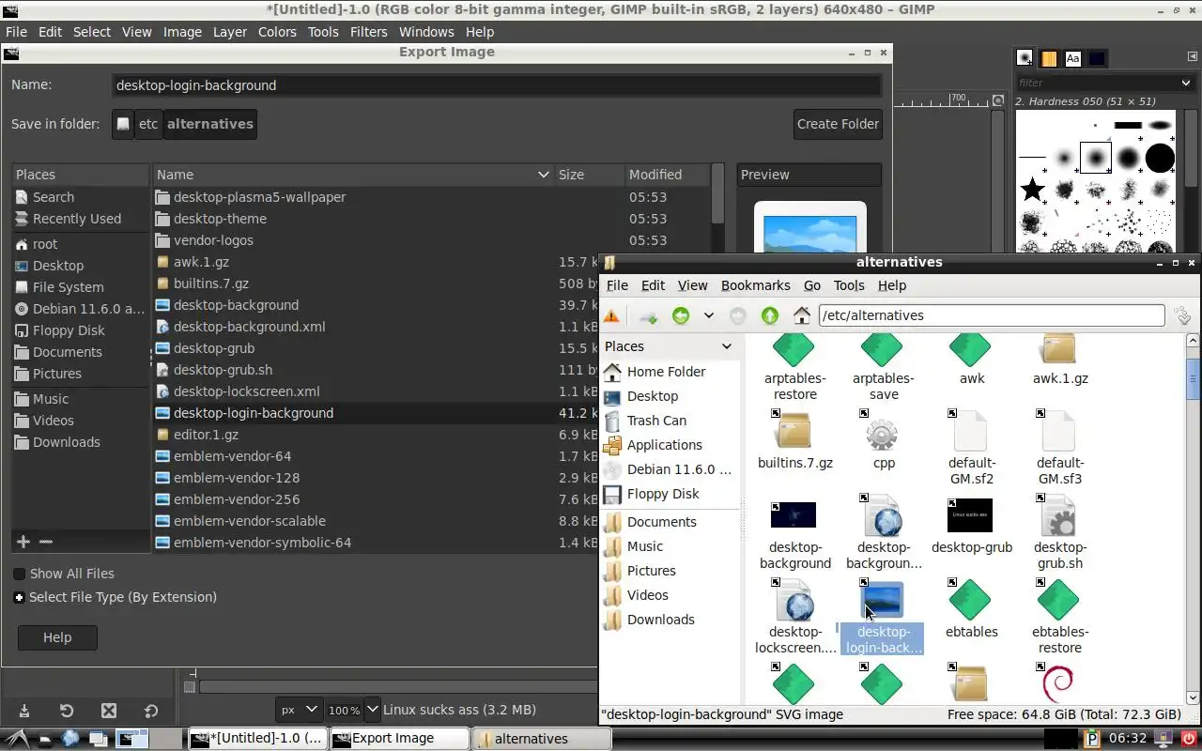Viewport: 1202px width, 751px height.
Task: Open brush filter dropdown arrow
Action: tap(1187, 83)
